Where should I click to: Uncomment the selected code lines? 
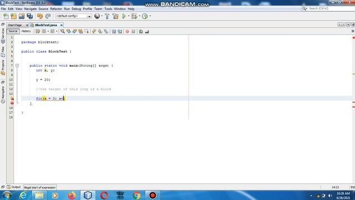tap(147, 31)
